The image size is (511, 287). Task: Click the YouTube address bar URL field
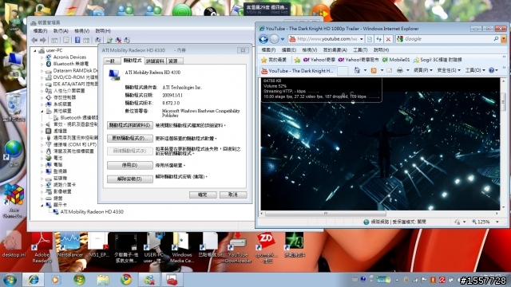click(x=327, y=39)
